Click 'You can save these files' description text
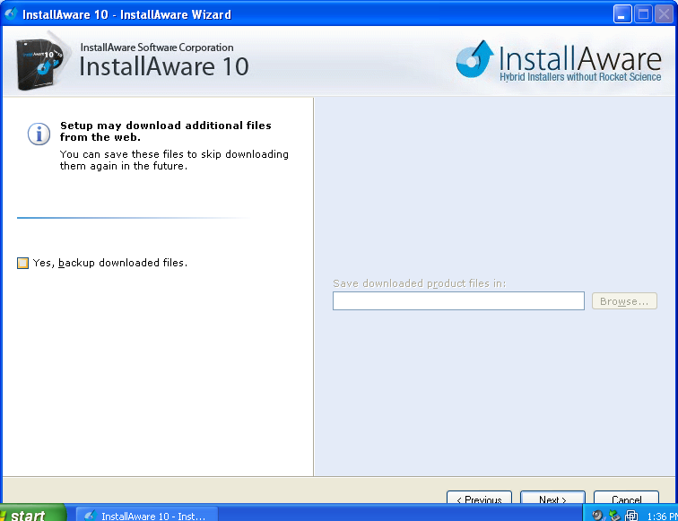 pos(174,160)
